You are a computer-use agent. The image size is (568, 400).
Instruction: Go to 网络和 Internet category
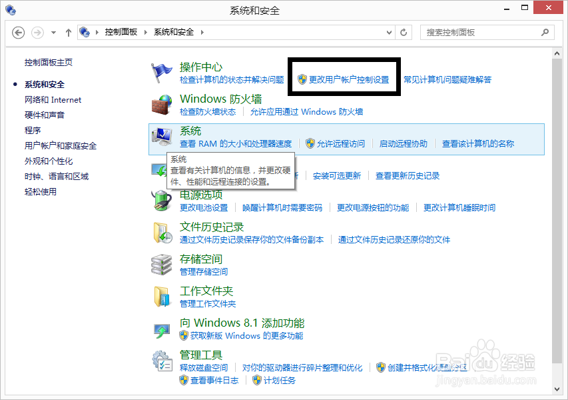[x=53, y=100]
